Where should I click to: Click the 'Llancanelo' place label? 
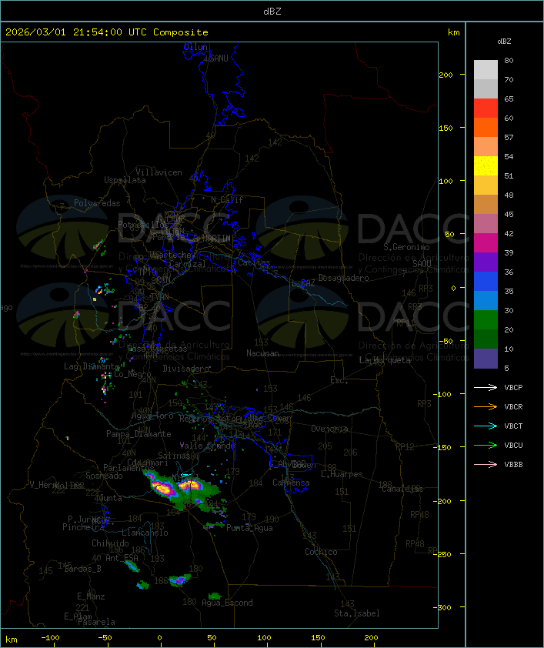tap(145, 533)
